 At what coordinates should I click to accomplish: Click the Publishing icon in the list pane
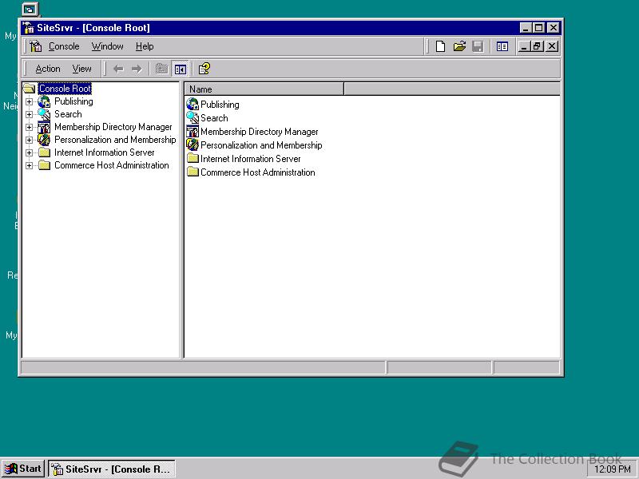(x=192, y=105)
